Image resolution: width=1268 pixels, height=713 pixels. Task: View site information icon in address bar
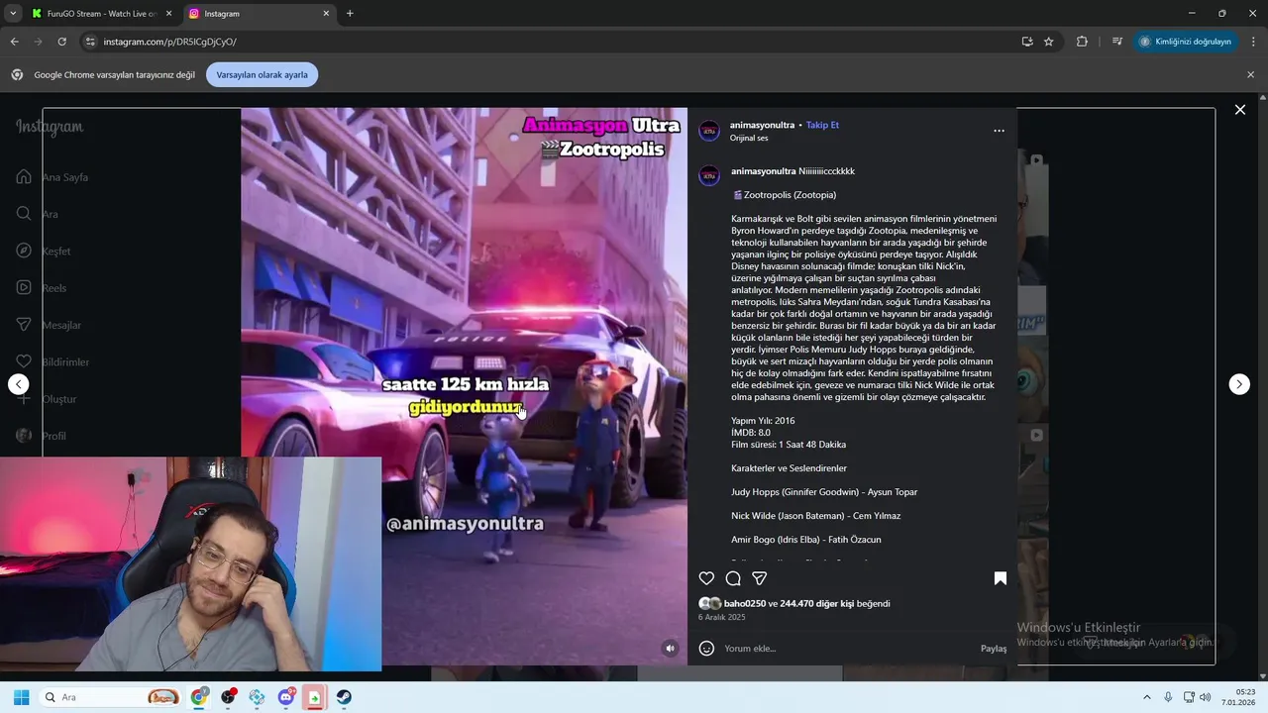coord(90,42)
